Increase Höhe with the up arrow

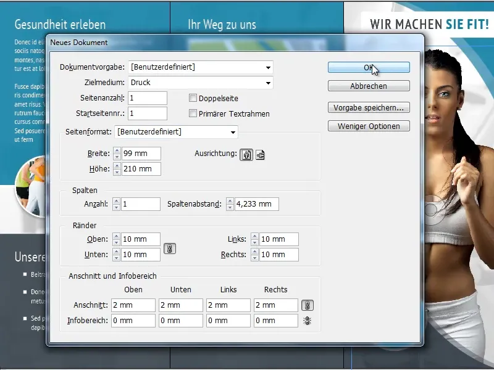coord(117,166)
